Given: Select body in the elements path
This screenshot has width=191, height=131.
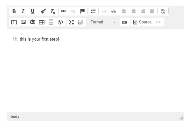Looking at the screenshot, I should pos(15,116).
